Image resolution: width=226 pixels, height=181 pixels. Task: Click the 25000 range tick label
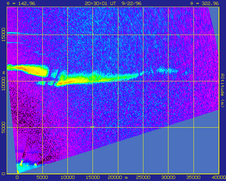pyautogui.click(x=143, y=177)
